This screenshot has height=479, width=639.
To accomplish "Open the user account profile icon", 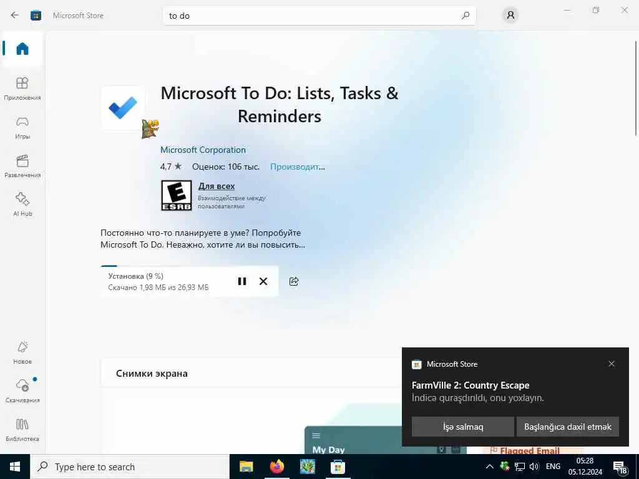I will [510, 16].
